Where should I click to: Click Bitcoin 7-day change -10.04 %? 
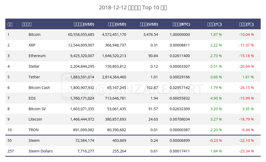coord(247,35)
